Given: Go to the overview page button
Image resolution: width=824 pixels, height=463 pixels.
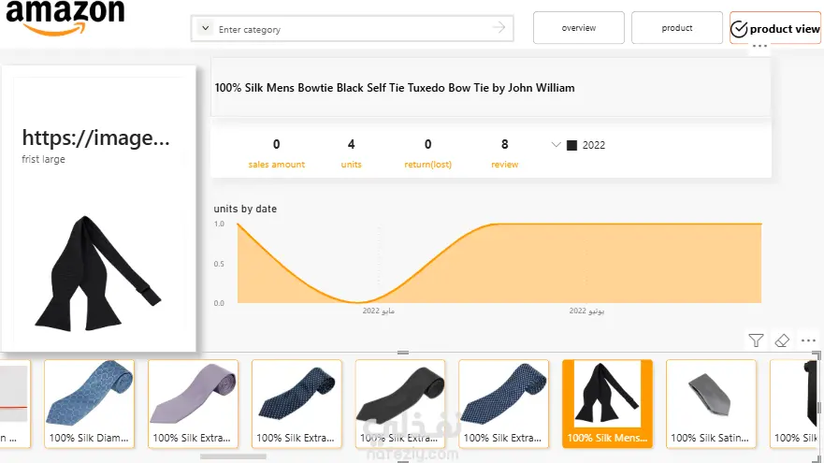Looking at the screenshot, I should (x=579, y=28).
